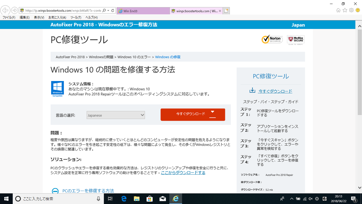Open IE settings gear icon
The height and width of the screenshot is (204, 362).
click(351, 10)
